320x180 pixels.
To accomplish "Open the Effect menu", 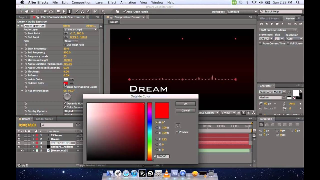I will [112, 2].
